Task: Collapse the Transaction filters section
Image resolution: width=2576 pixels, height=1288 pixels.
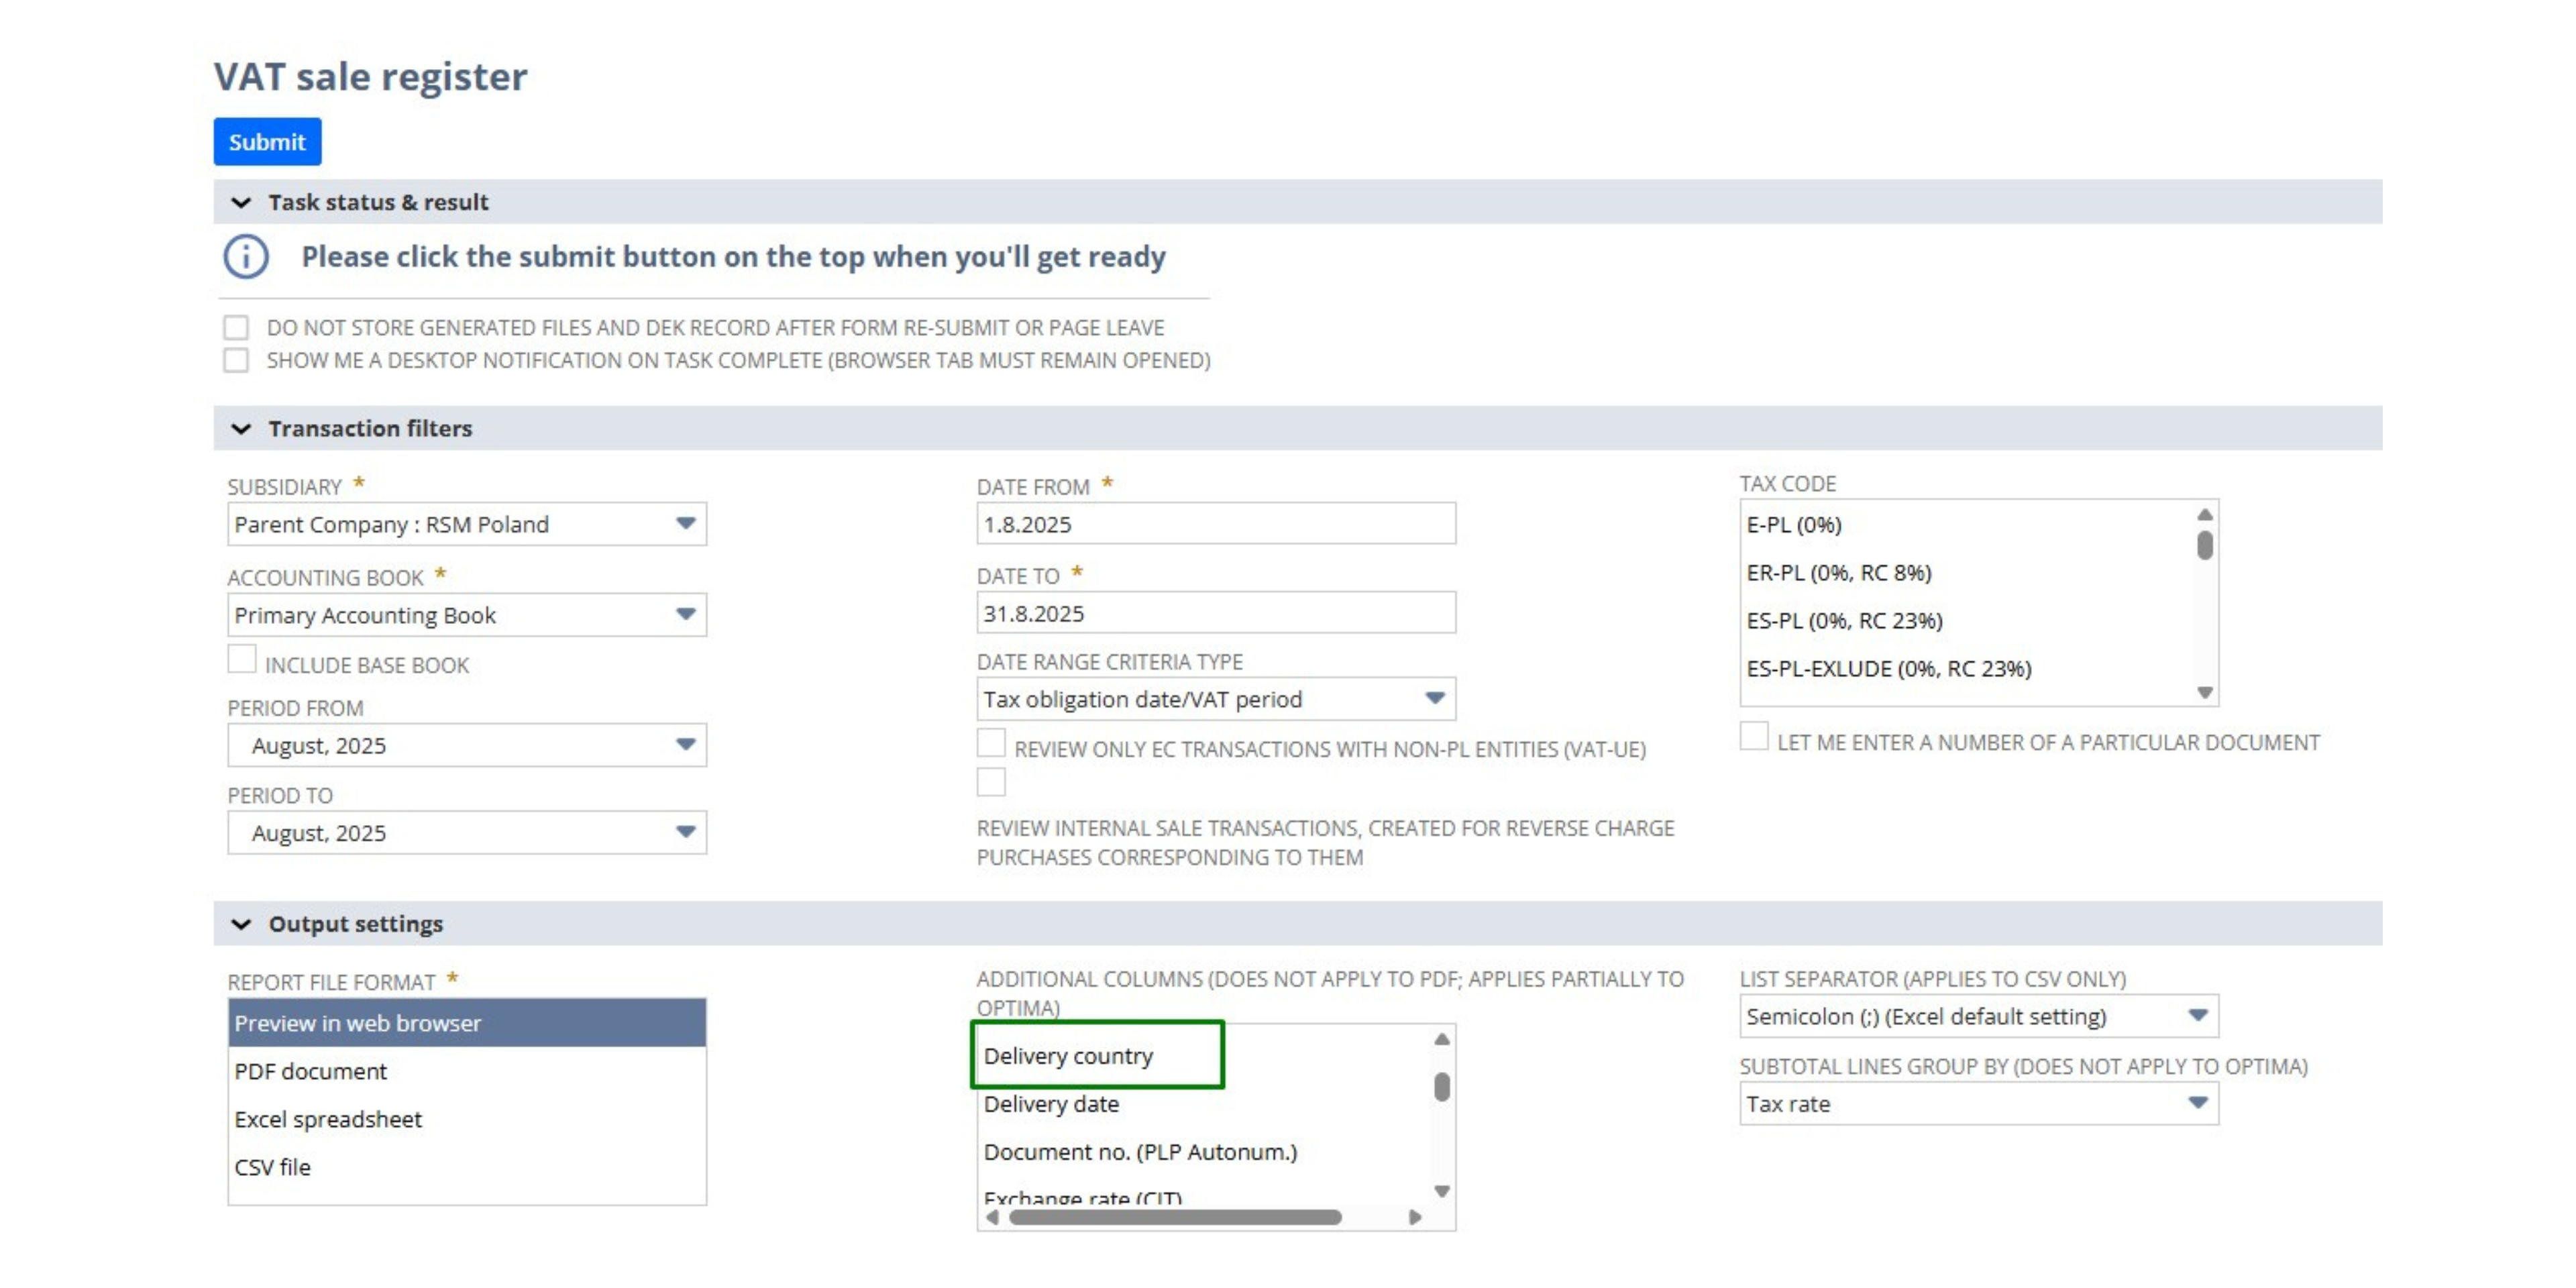Action: [x=241, y=428]
